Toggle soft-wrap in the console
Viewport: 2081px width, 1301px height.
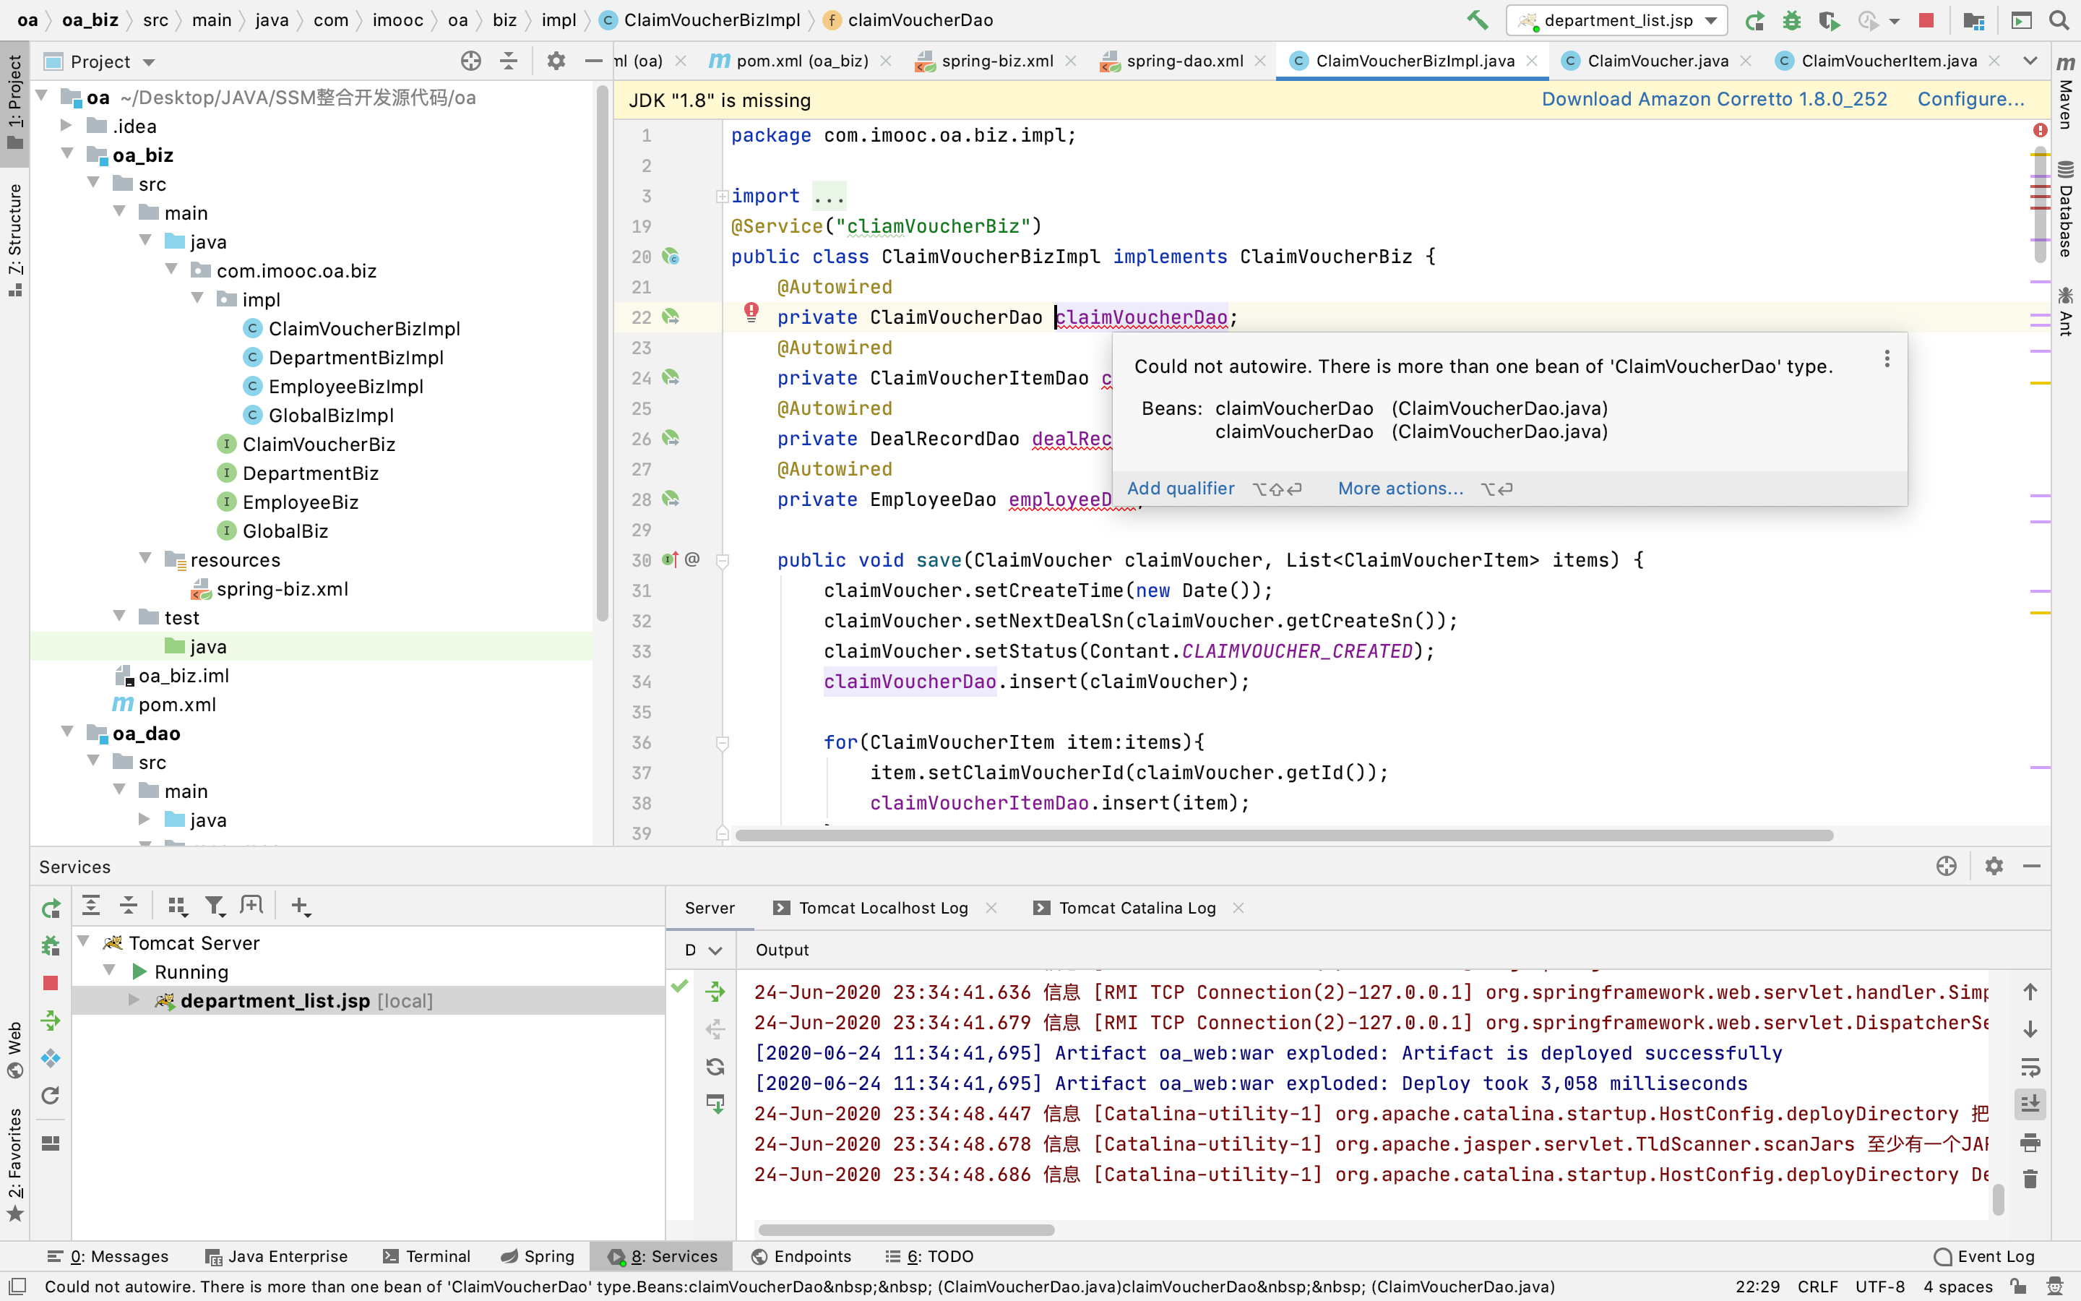point(2030,1067)
